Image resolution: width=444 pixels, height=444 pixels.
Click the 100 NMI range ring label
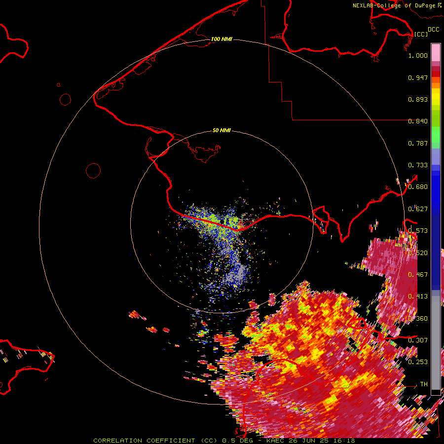[x=222, y=39]
